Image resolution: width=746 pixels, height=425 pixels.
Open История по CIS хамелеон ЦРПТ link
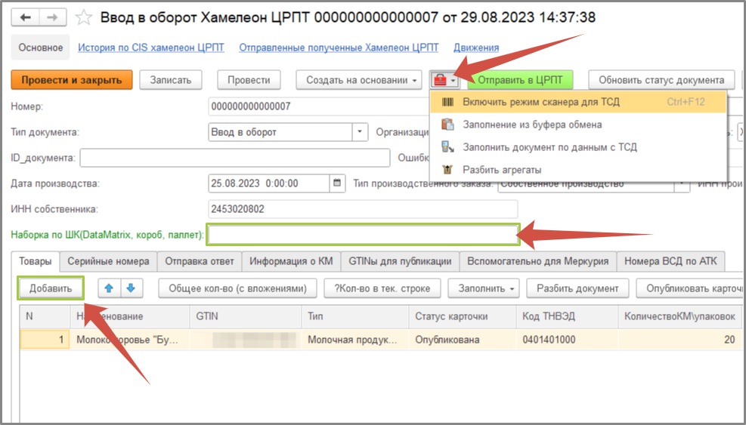tap(151, 48)
